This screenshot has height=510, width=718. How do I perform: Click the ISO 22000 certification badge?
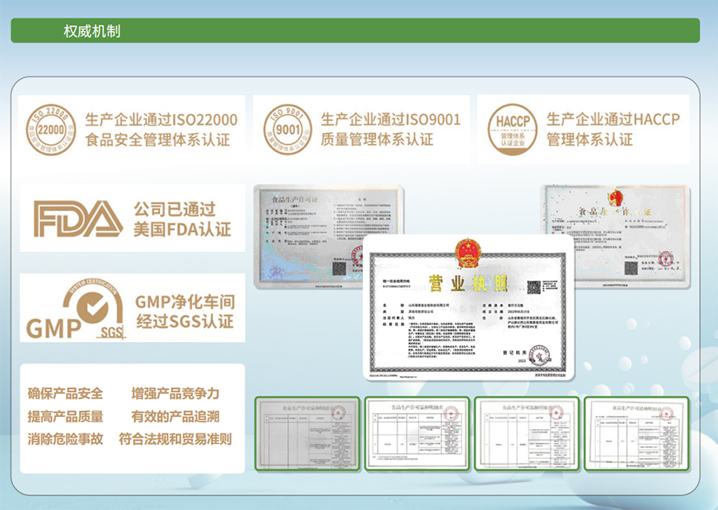click(x=49, y=128)
